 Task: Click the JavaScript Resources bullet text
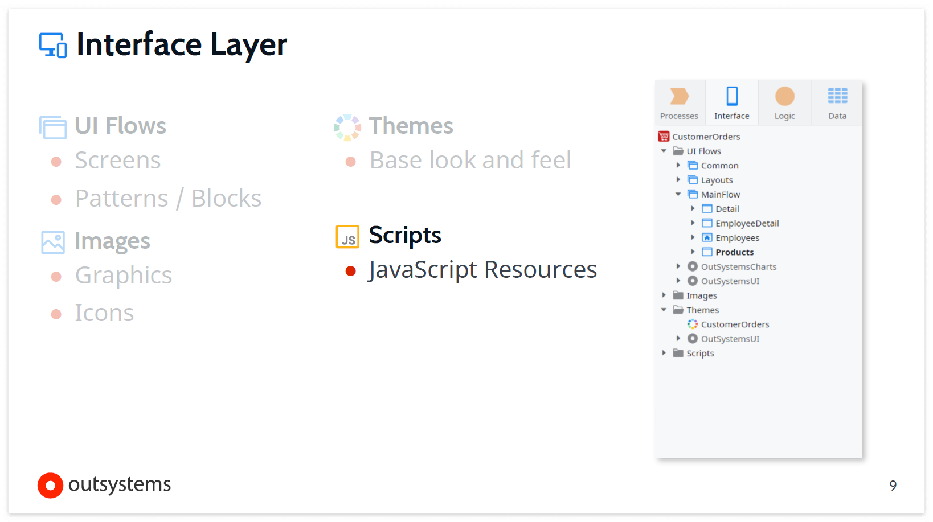tap(482, 270)
